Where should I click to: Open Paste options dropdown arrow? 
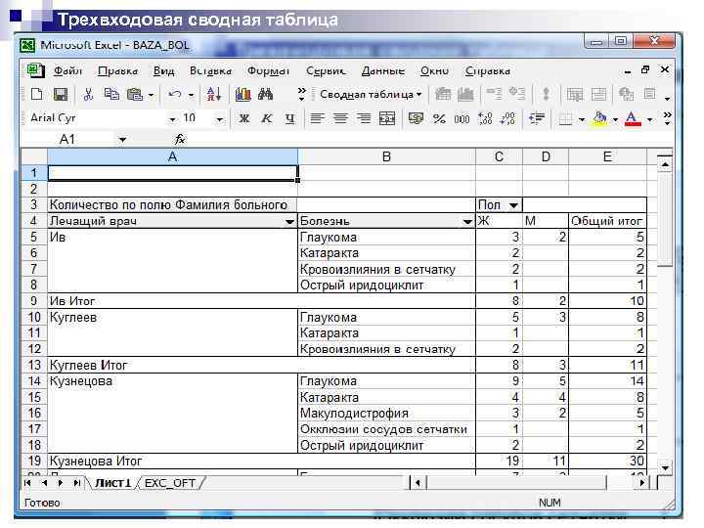(151, 95)
